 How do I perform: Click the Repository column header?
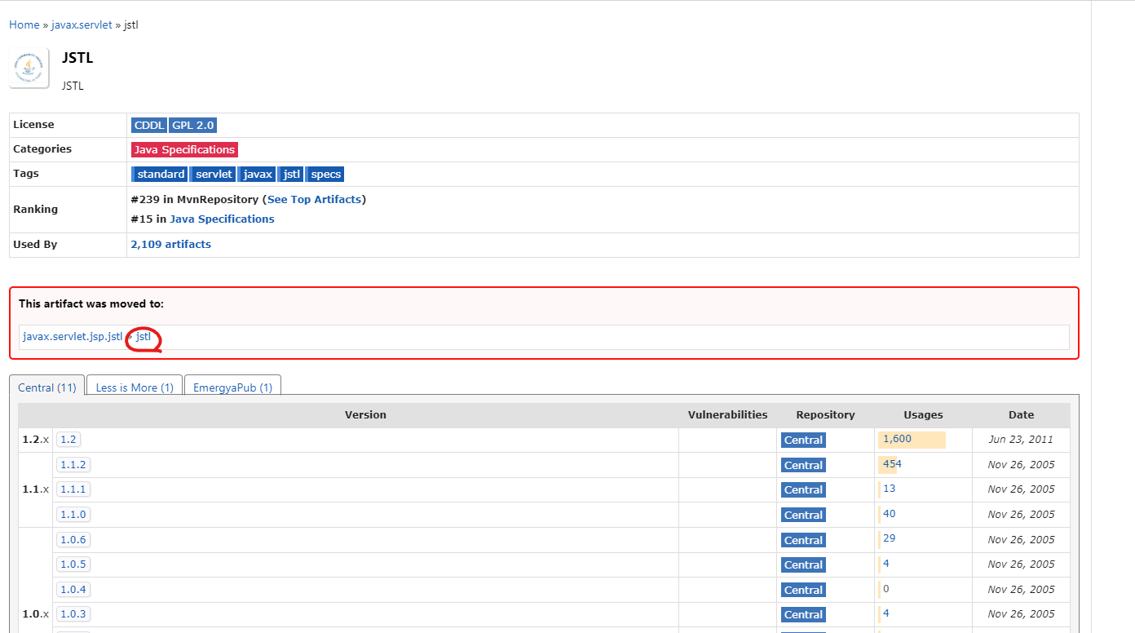[825, 414]
